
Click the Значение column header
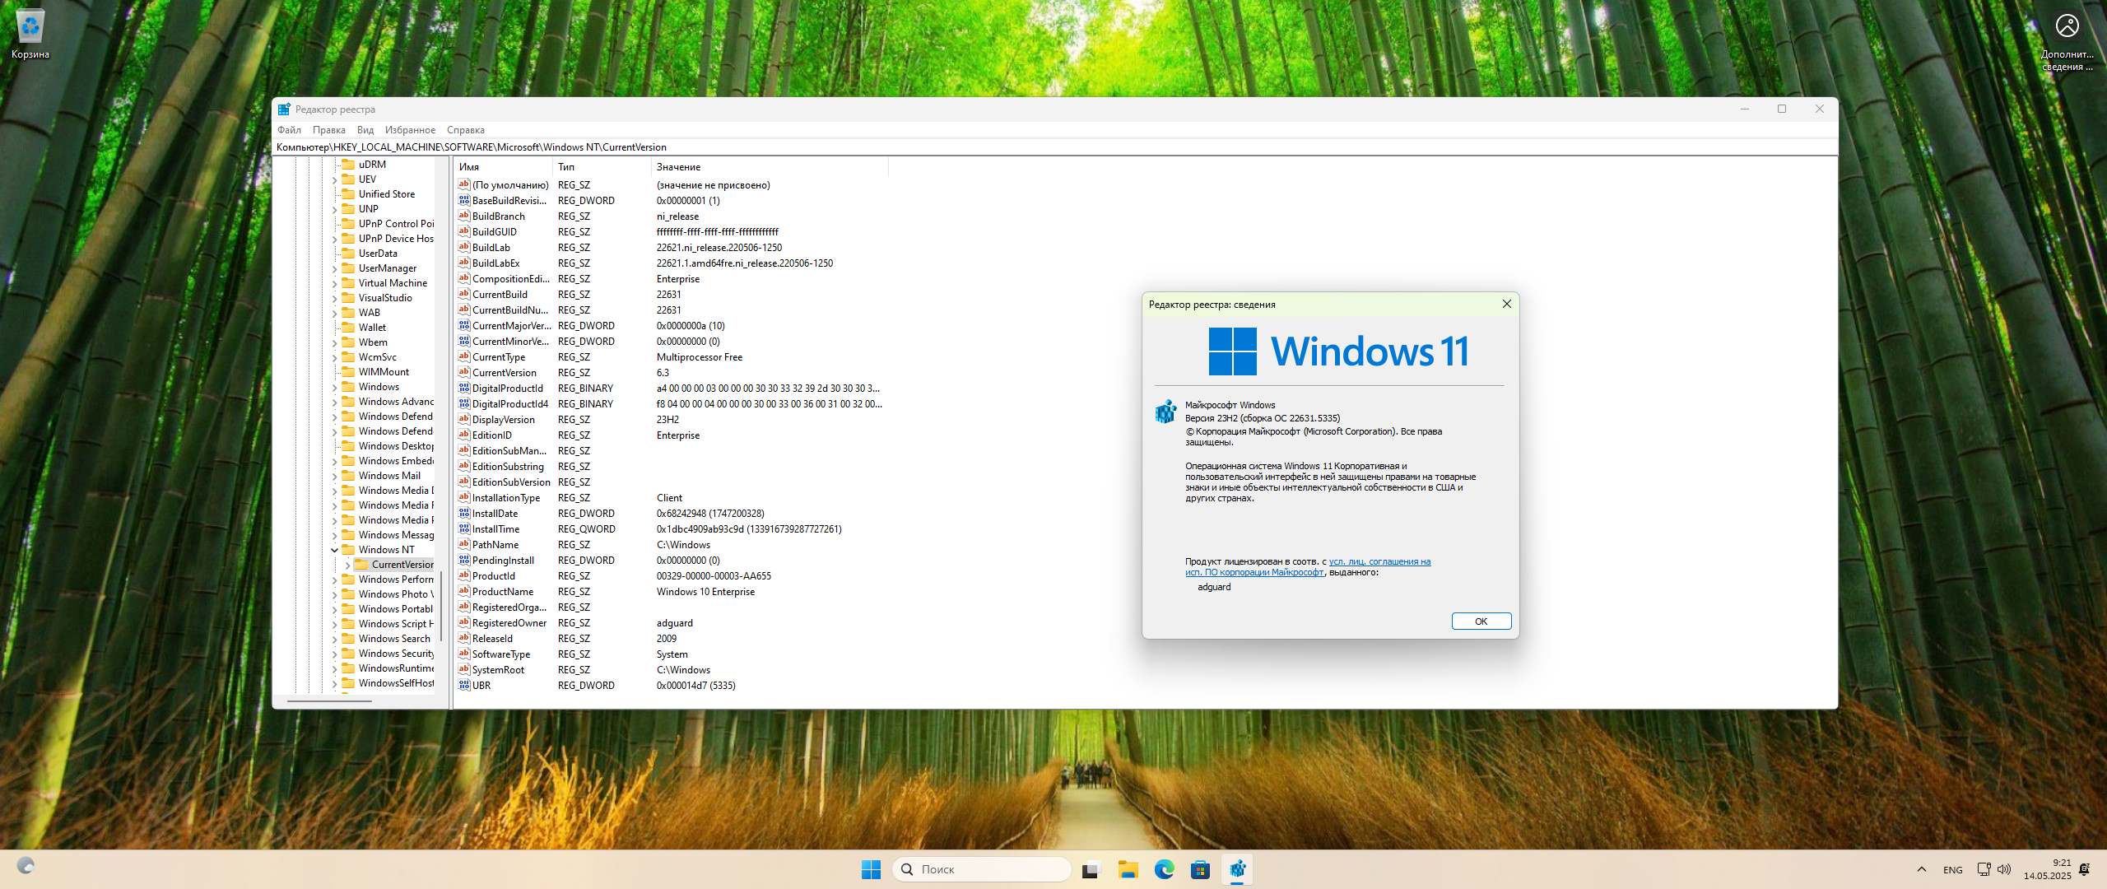(770, 166)
